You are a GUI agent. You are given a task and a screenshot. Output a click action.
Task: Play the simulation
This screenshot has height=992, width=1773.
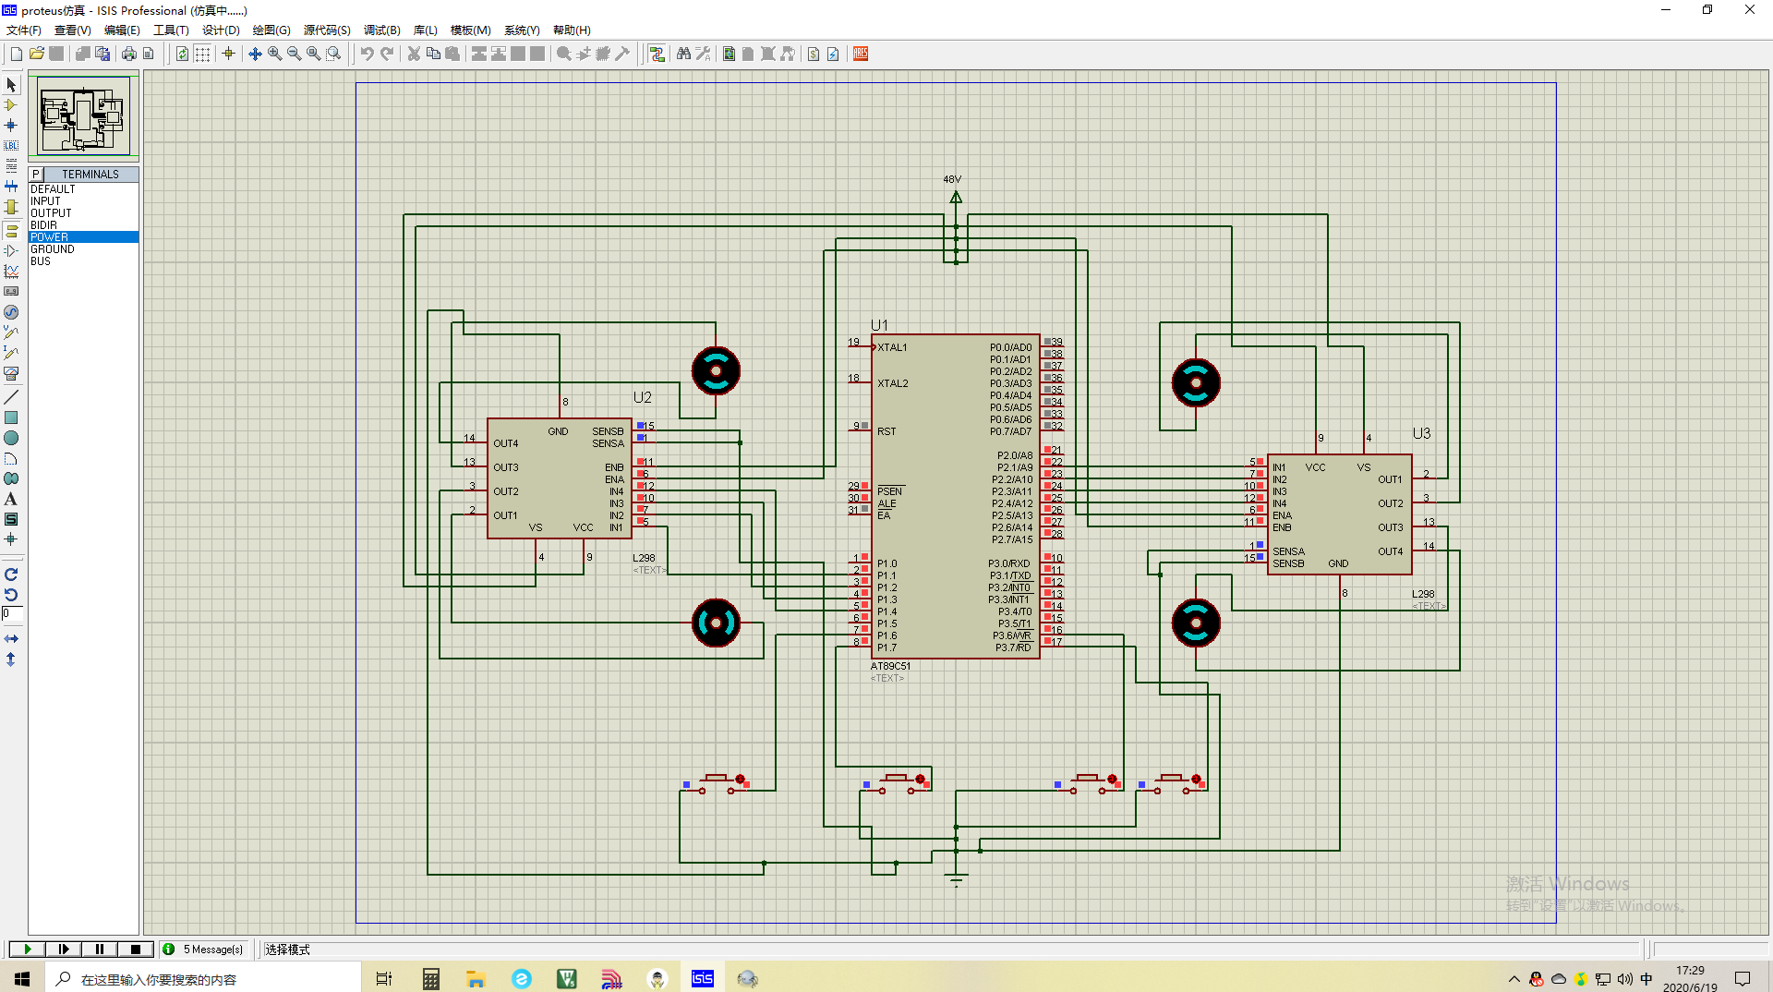[x=27, y=949]
